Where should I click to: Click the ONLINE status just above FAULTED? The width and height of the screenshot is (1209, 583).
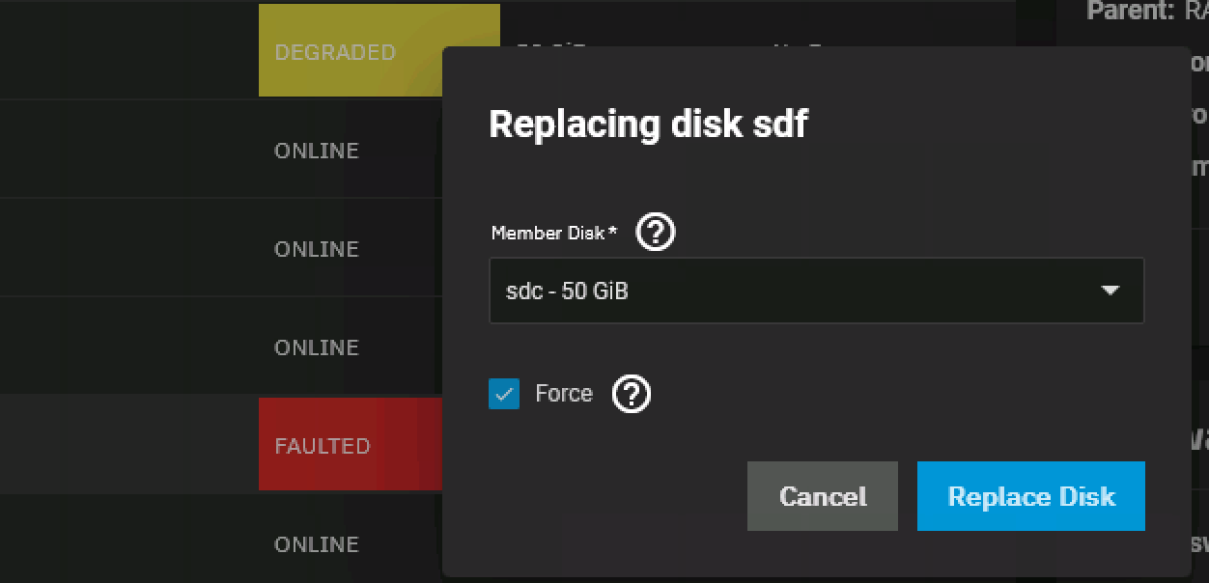pyautogui.click(x=317, y=347)
